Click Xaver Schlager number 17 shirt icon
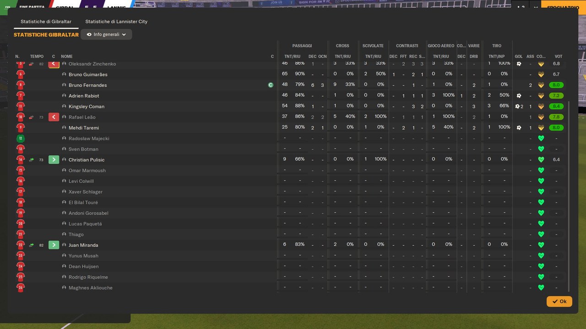 pos(20,191)
